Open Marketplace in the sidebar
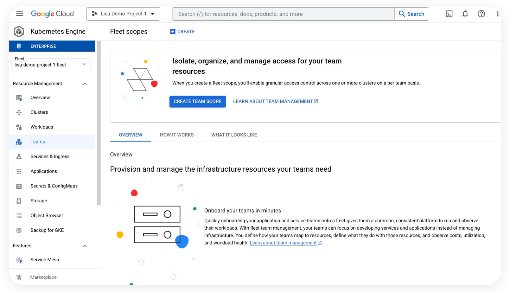The image size is (510, 292). point(52,277)
